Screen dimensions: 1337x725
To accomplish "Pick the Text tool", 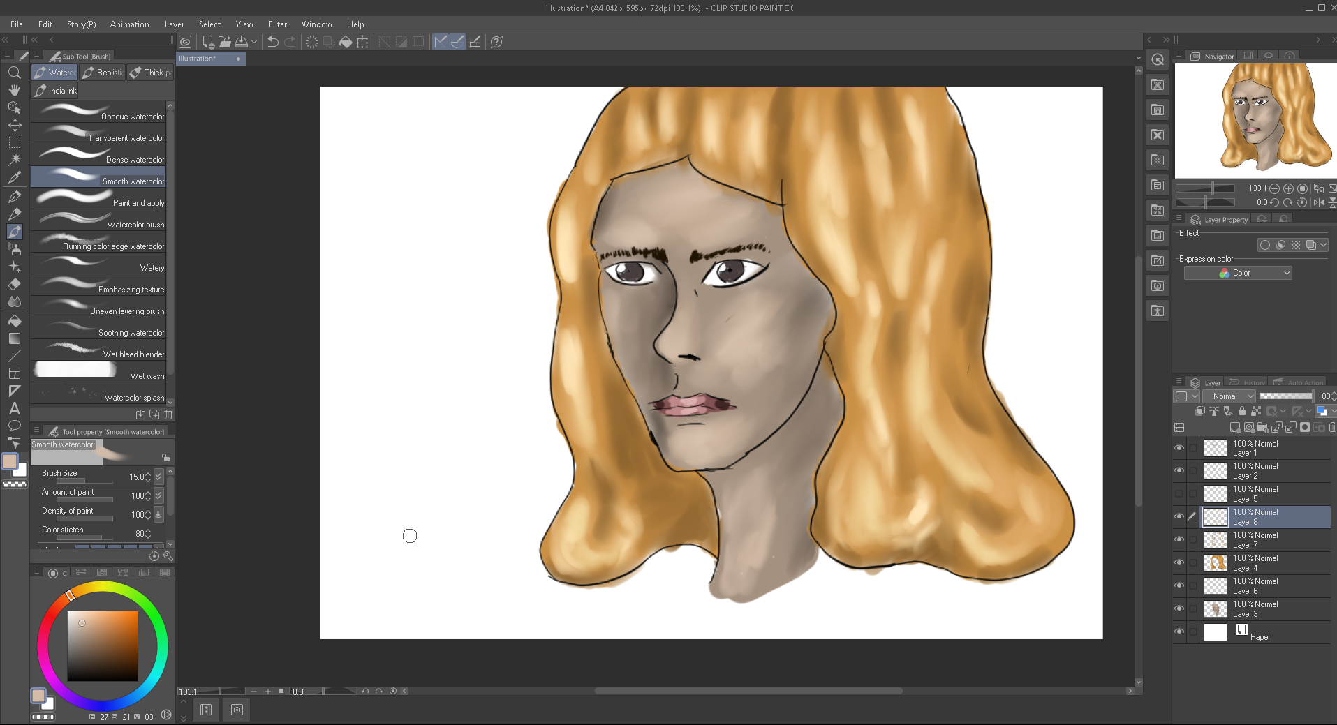I will [14, 409].
